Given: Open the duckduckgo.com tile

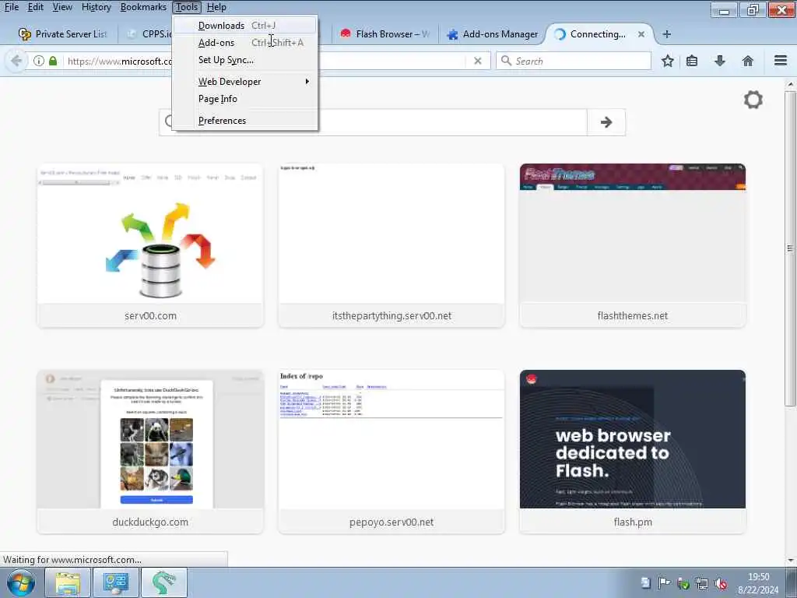Looking at the screenshot, I should [150, 452].
